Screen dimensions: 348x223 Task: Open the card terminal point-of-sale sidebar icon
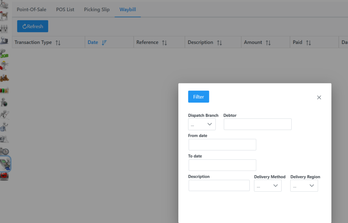5,163
